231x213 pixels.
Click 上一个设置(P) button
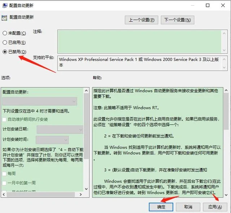141,20
